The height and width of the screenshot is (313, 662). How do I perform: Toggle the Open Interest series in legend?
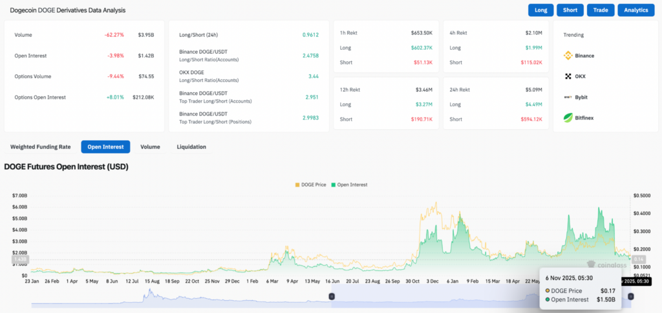[x=350, y=185]
